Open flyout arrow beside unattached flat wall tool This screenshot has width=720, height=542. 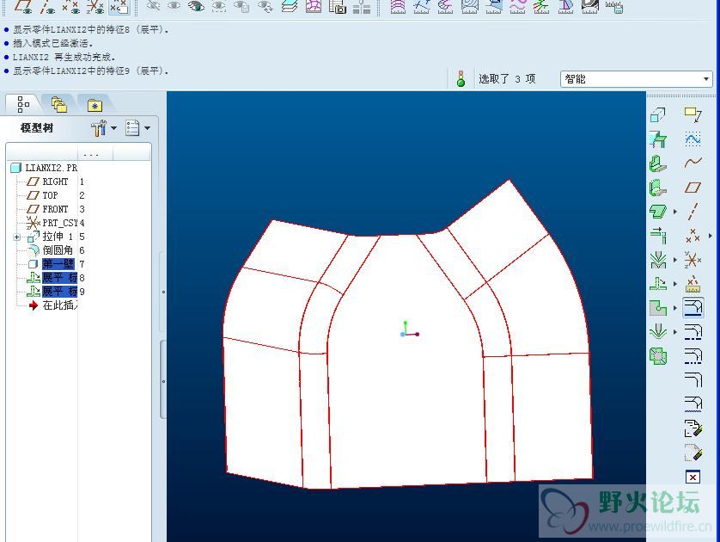675,212
